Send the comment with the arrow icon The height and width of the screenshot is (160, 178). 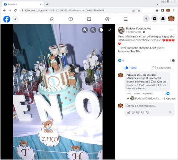click(171, 112)
